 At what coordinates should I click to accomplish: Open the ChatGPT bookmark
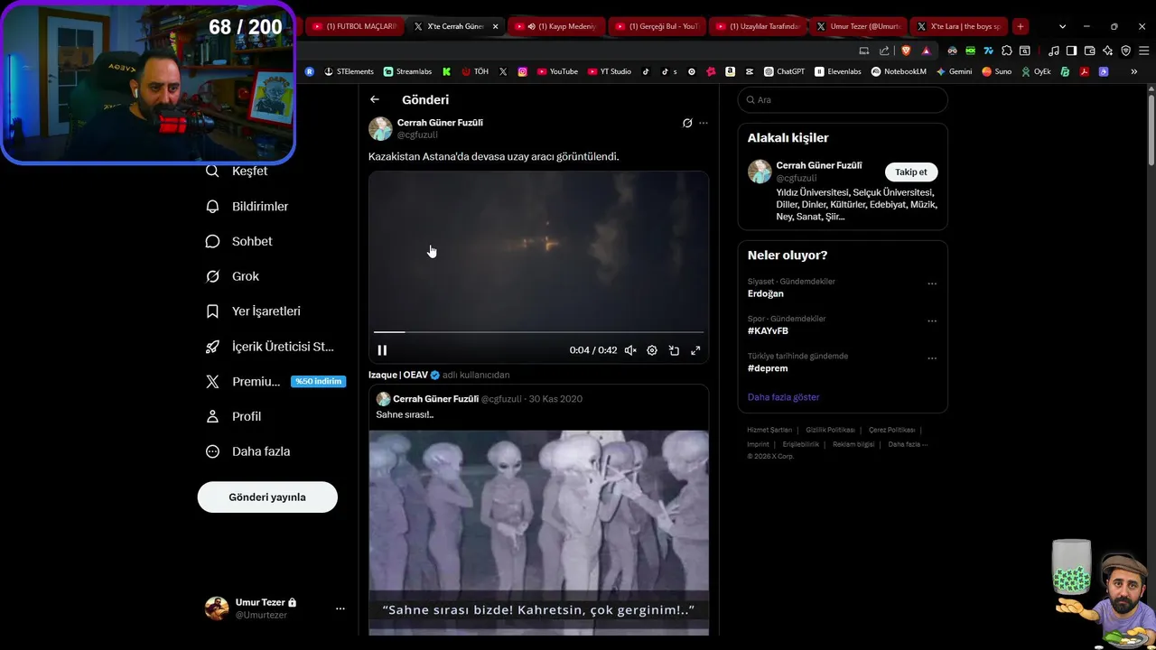click(784, 71)
